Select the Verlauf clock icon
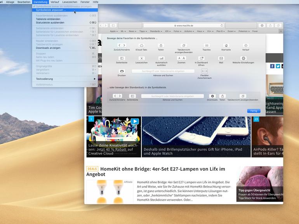The height and width of the screenshot is (224, 299). (x=246, y=45)
